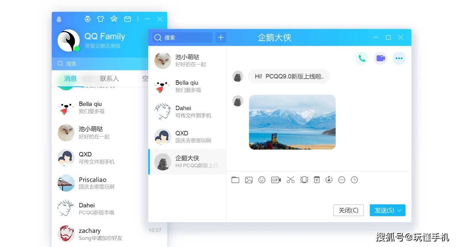Click the QQ Family profile avatar
This screenshot has height=247, width=460.
[x=69, y=41]
